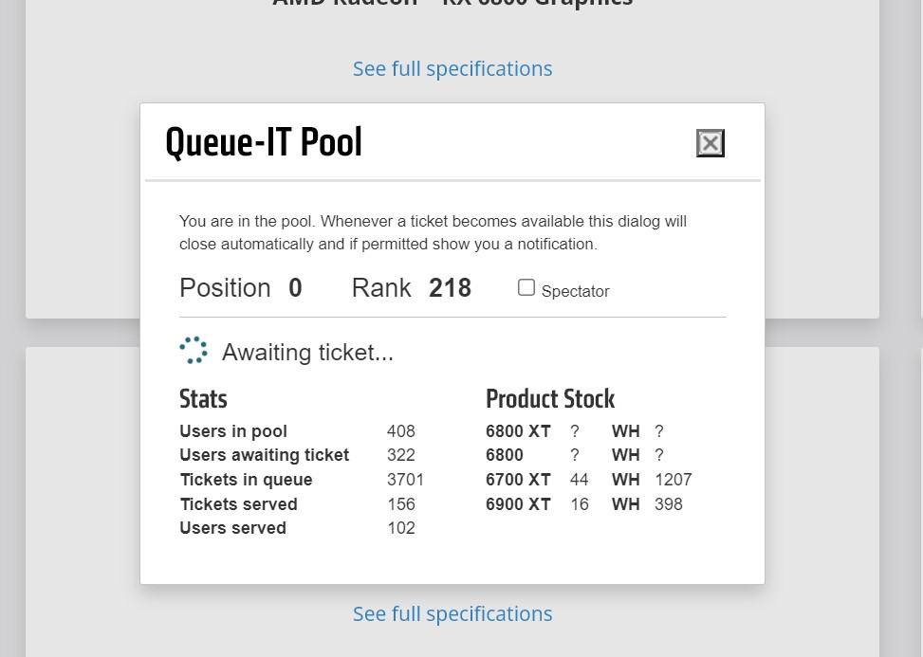The width and height of the screenshot is (923, 657).
Task: Select the Rank value 218
Action: click(x=450, y=288)
